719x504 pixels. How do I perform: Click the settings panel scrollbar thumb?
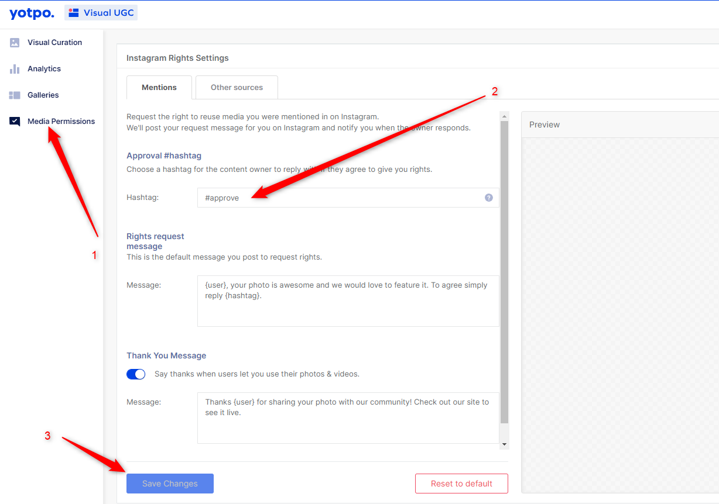click(505, 272)
